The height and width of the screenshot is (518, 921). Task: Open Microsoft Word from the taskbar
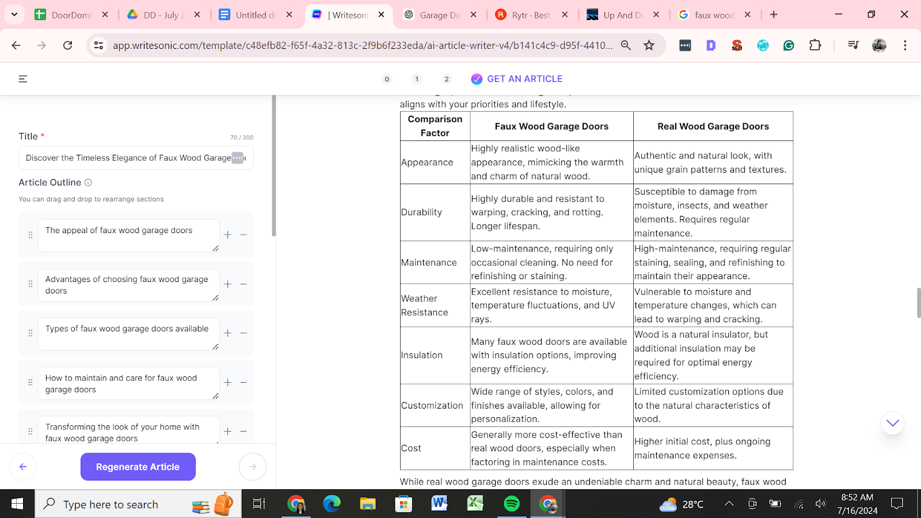tap(439, 504)
